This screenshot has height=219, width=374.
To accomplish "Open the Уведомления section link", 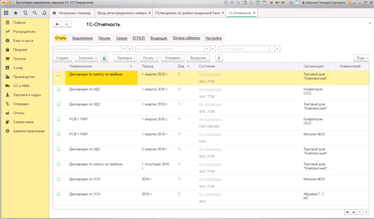I will (82, 38).
